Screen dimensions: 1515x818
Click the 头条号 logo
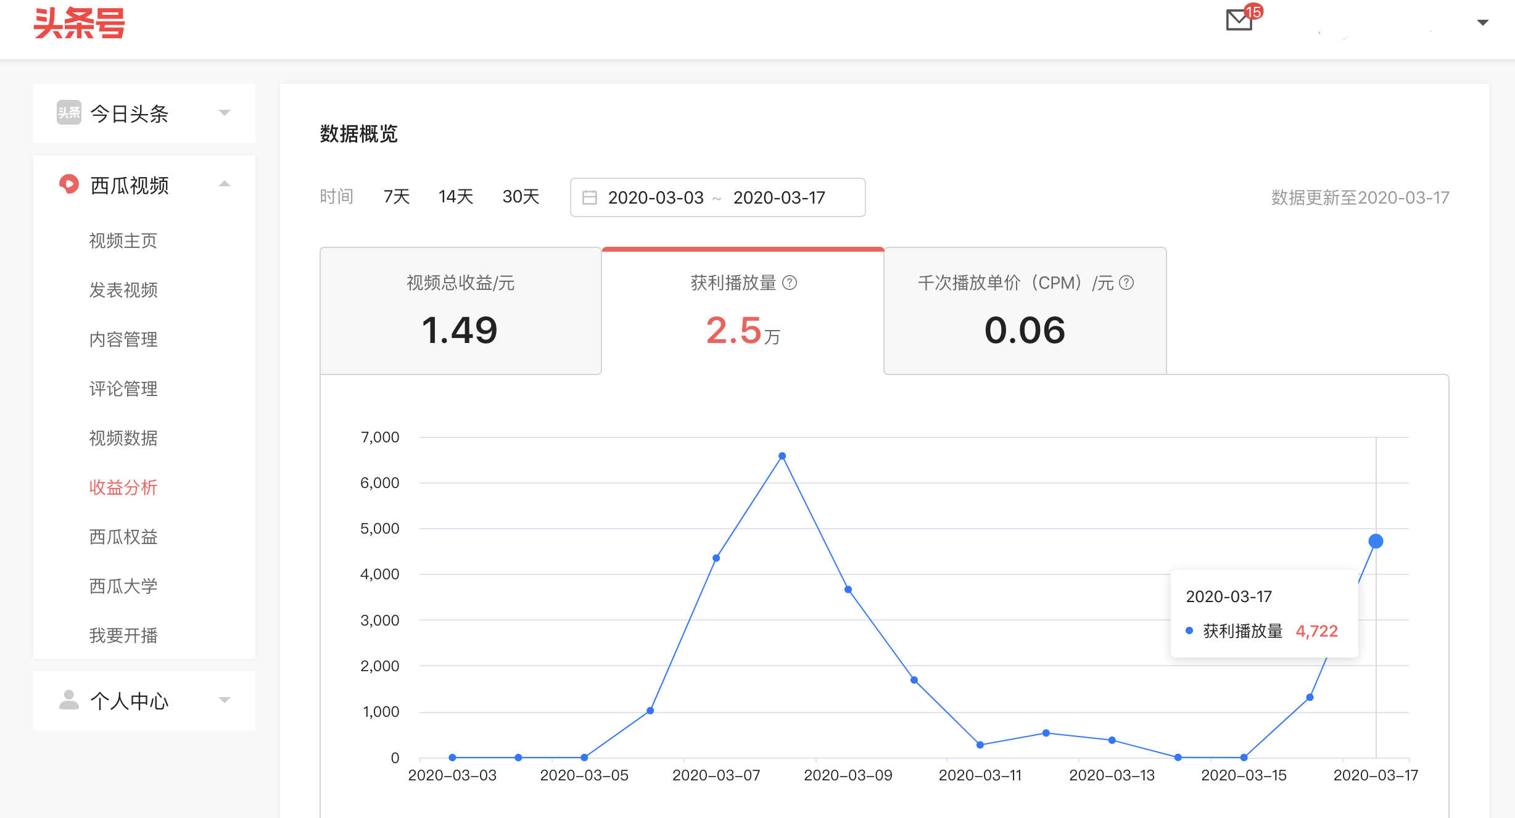click(79, 23)
